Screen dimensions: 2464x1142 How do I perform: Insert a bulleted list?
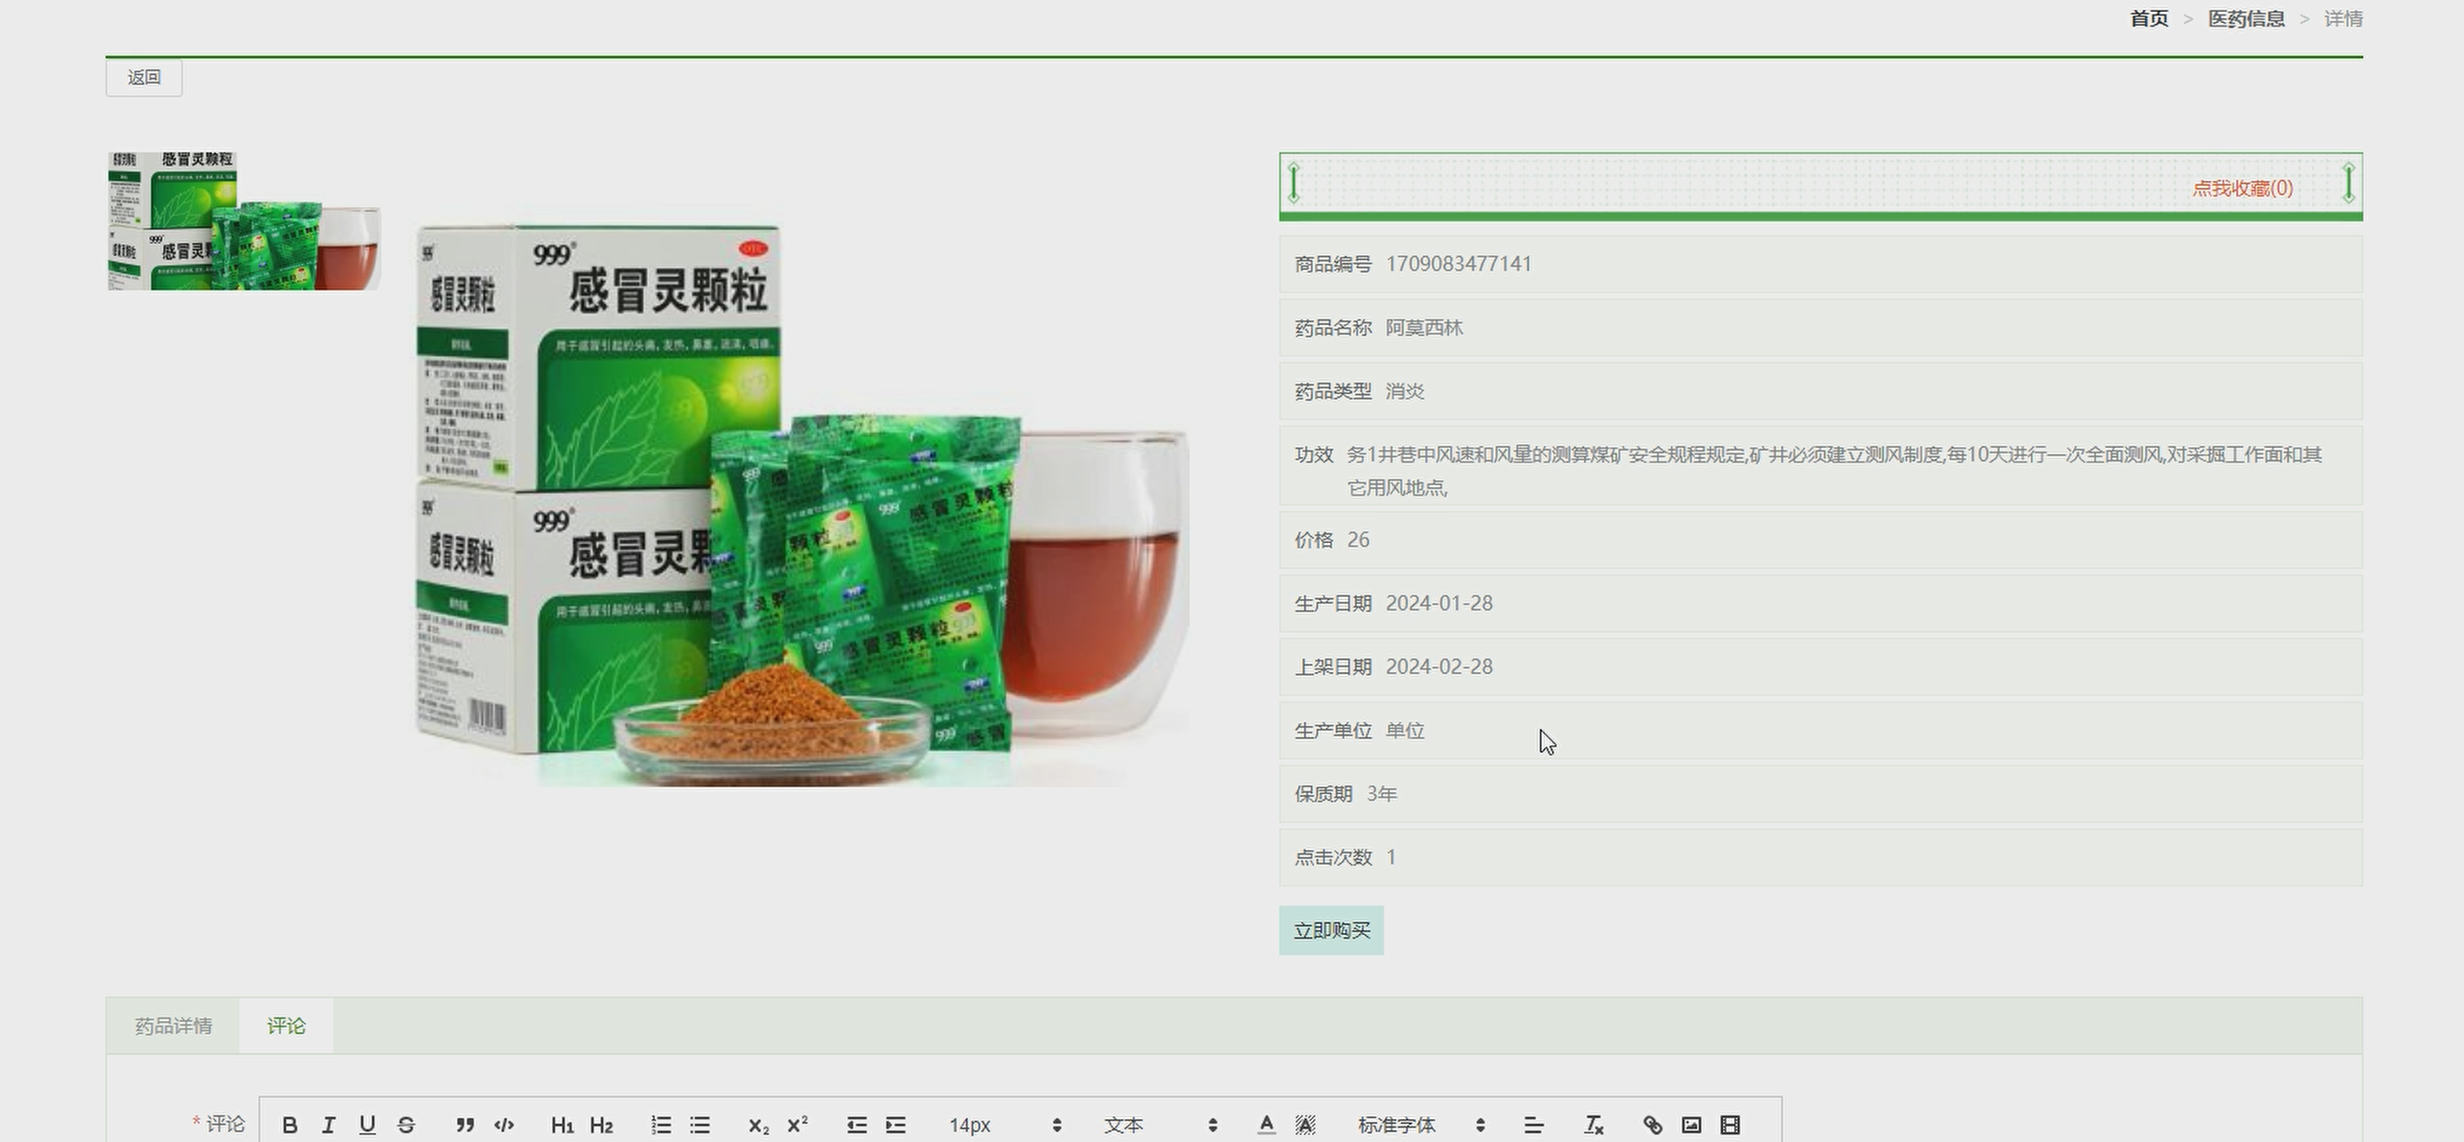pyautogui.click(x=700, y=1125)
